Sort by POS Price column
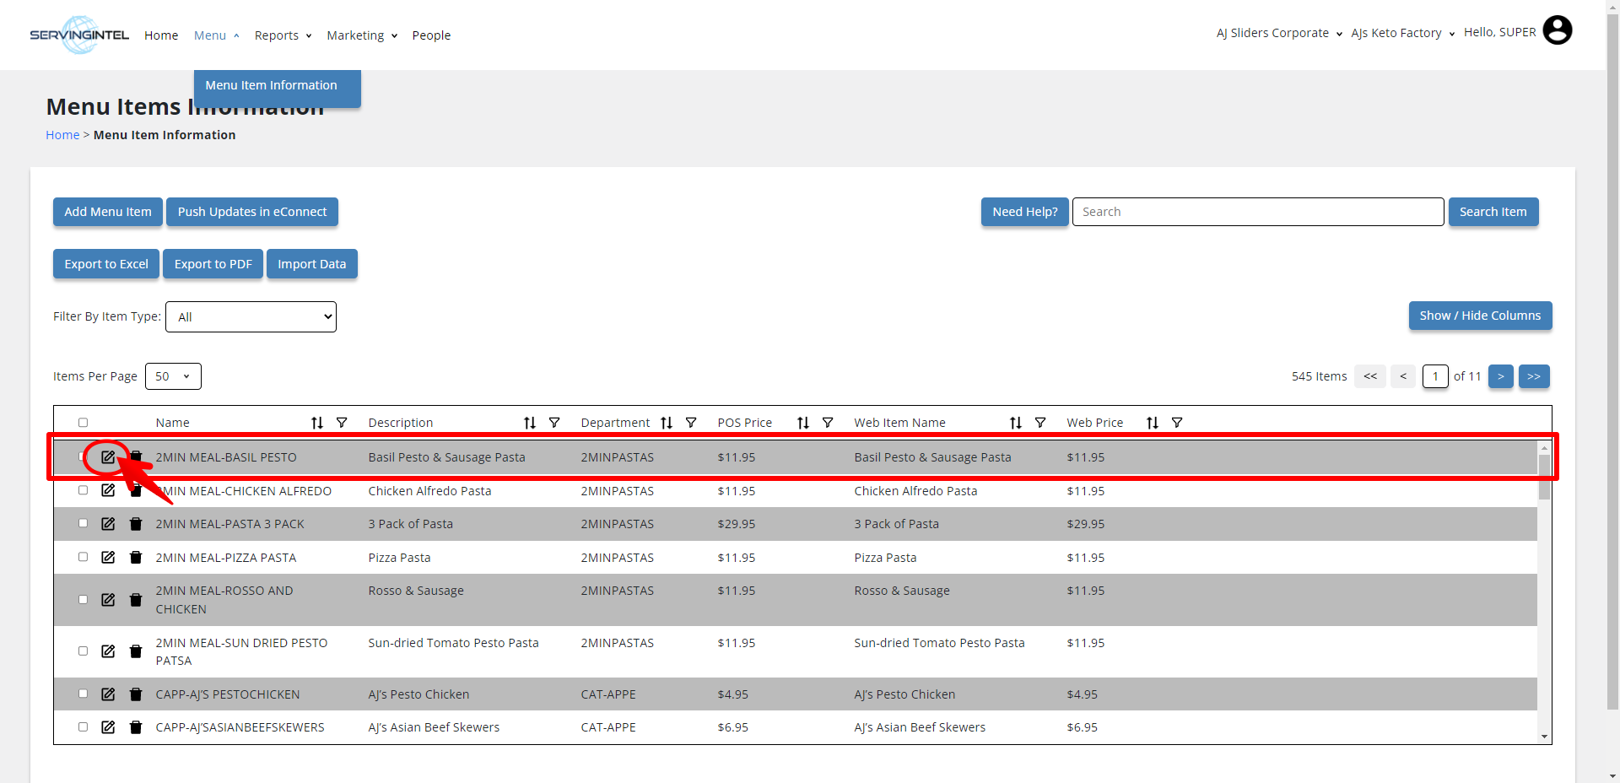This screenshot has height=783, width=1620. click(x=803, y=423)
